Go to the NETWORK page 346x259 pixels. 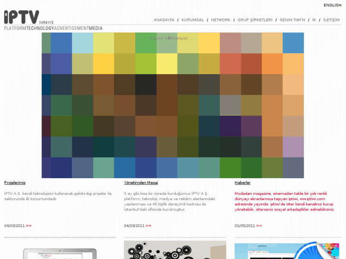coord(221,20)
